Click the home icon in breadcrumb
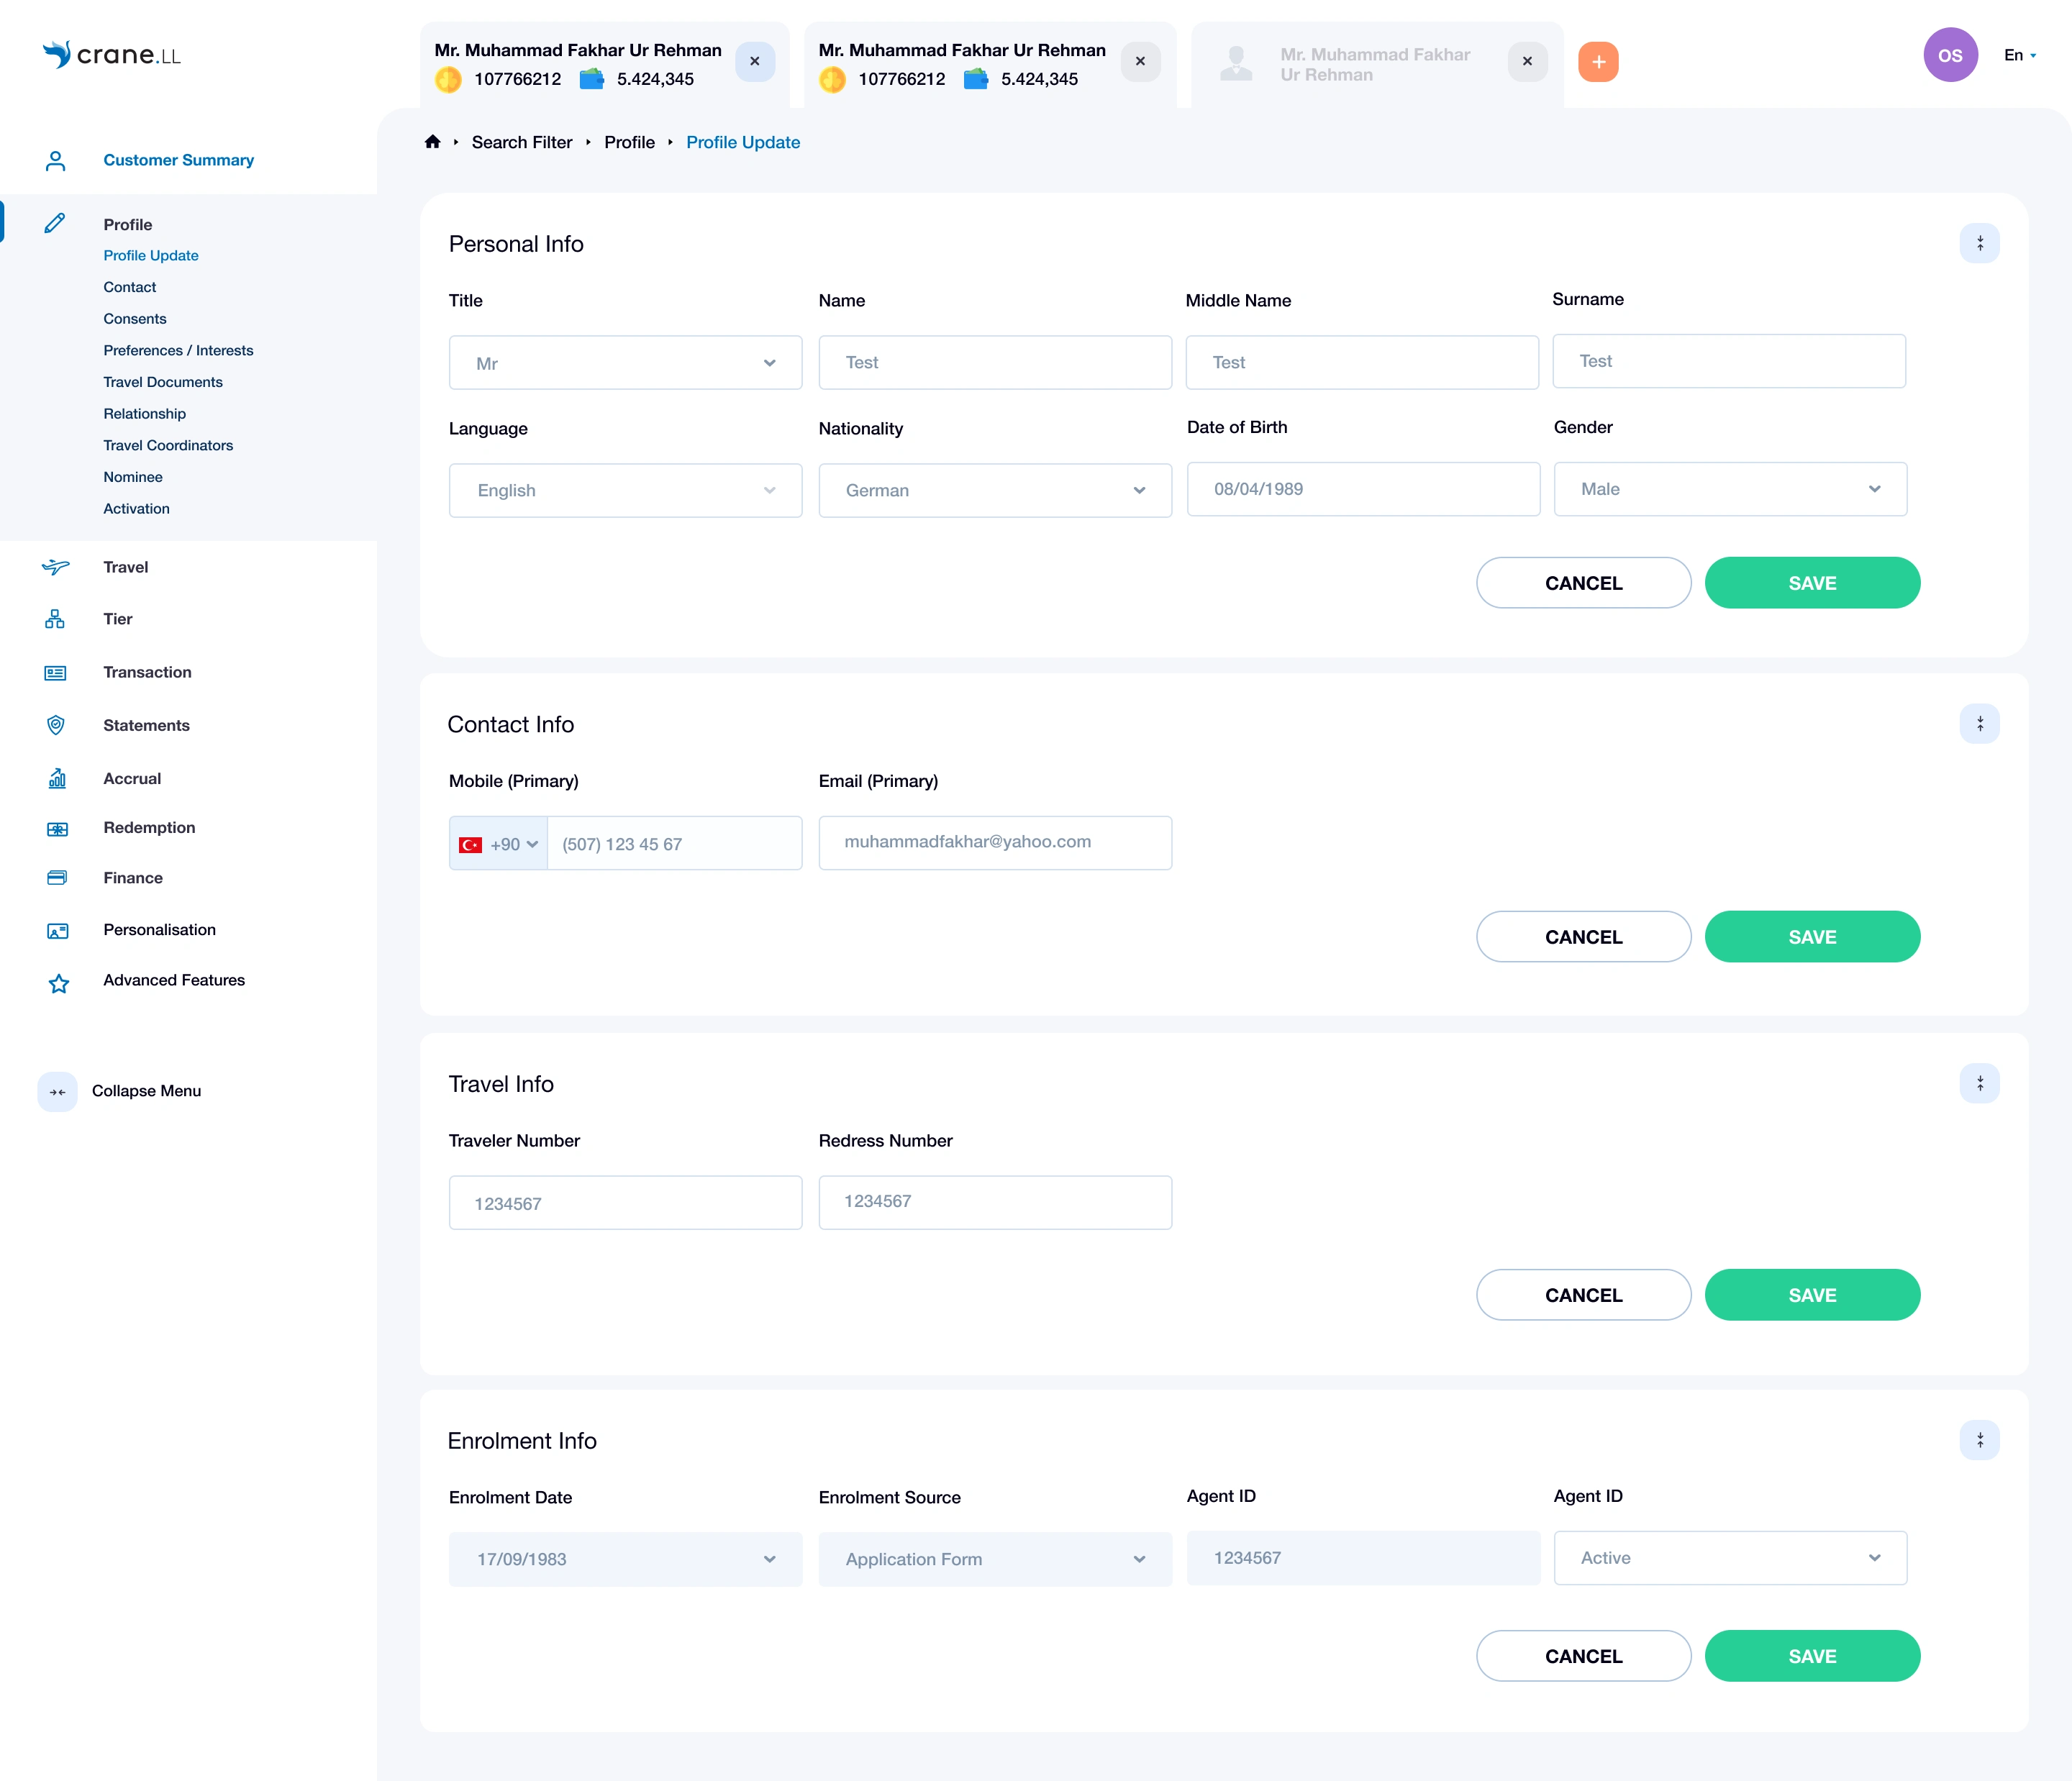Viewport: 2072px width, 1781px height. pos(432,142)
